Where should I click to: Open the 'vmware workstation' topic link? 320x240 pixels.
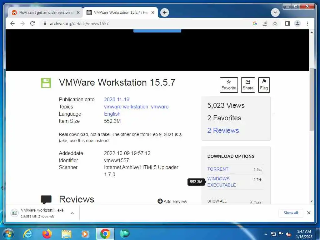coord(126,107)
